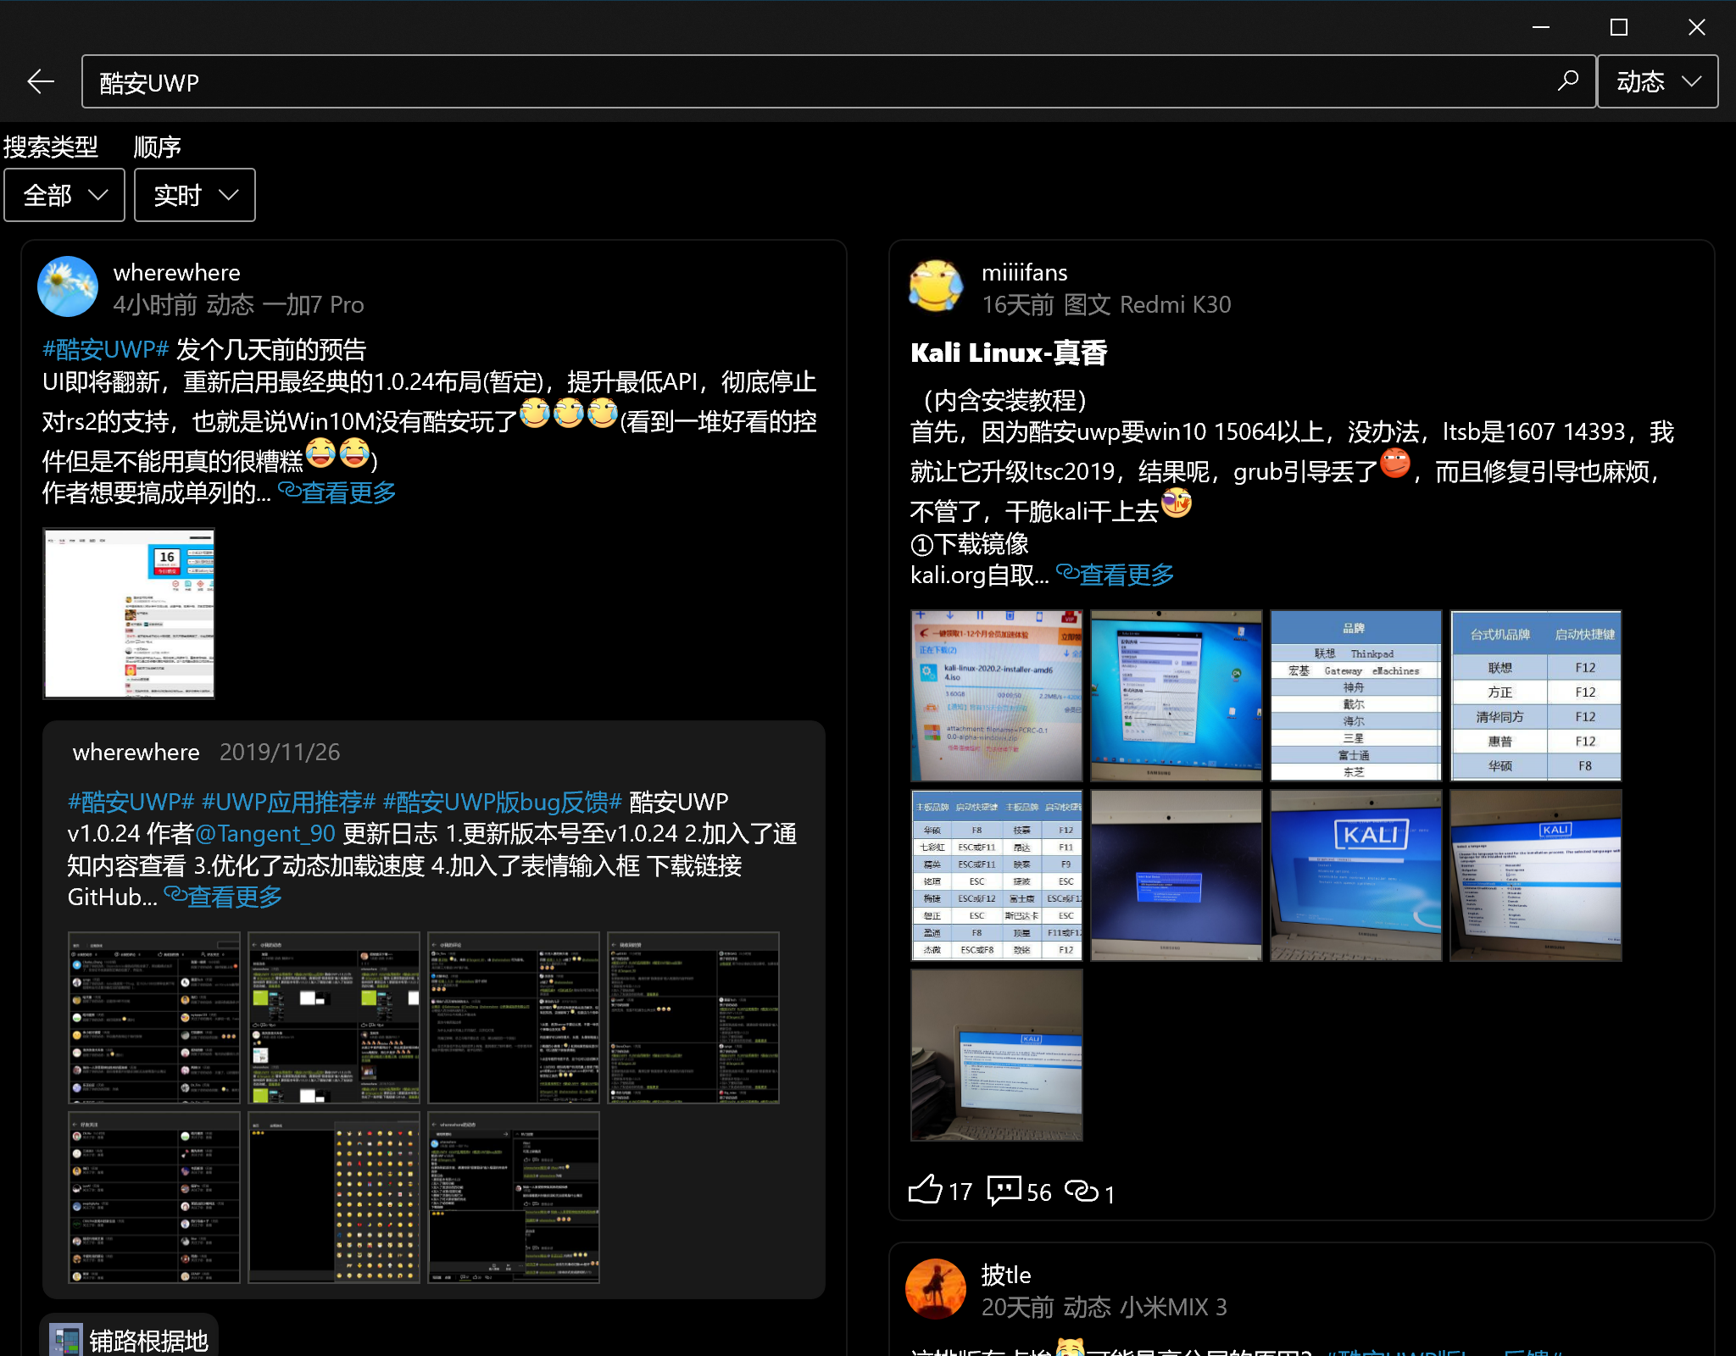Like miiiifans' Kali Linux post

(x=926, y=1190)
